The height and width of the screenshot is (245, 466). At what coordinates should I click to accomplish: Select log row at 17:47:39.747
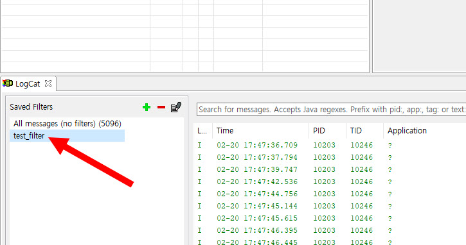coord(330,169)
